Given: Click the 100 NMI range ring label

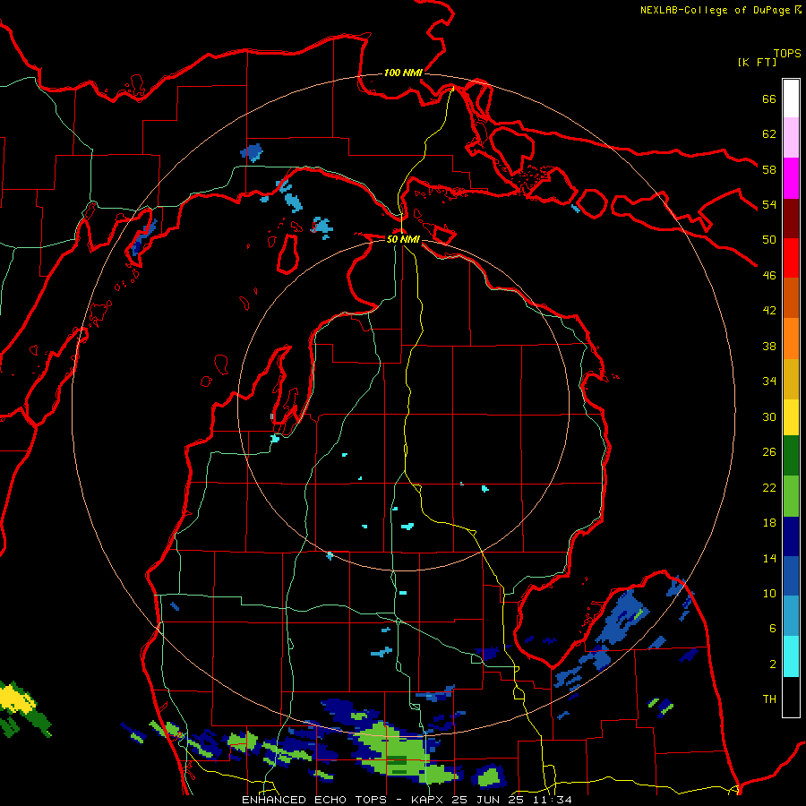Looking at the screenshot, I should point(403,73).
